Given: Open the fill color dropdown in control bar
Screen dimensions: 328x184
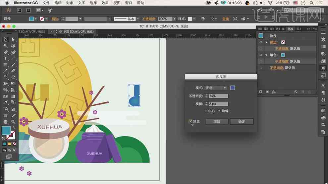Looking at the screenshot, I should tap(35, 19).
